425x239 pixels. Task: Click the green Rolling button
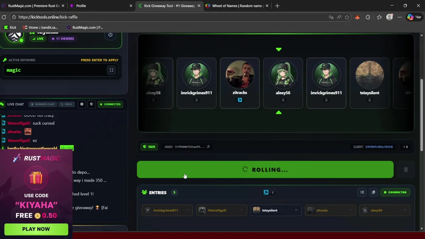click(265, 170)
